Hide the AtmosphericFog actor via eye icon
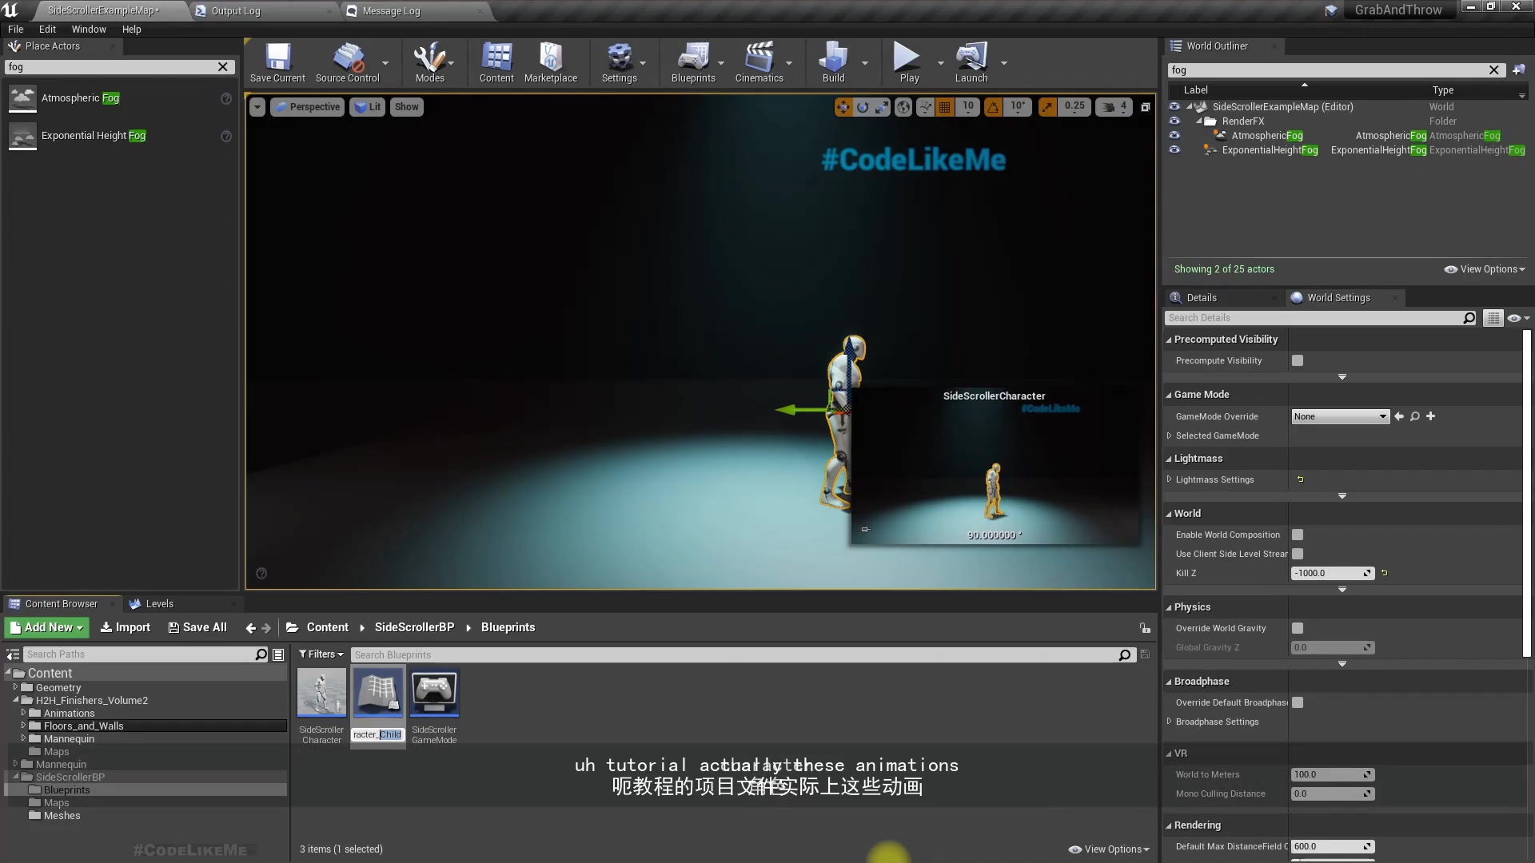This screenshot has width=1535, height=863. (x=1174, y=136)
